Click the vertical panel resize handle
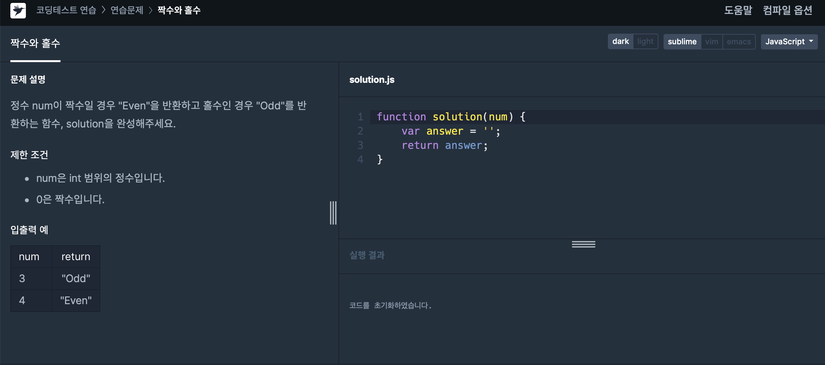This screenshot has width=825, height=365. [x=333, y=213]
